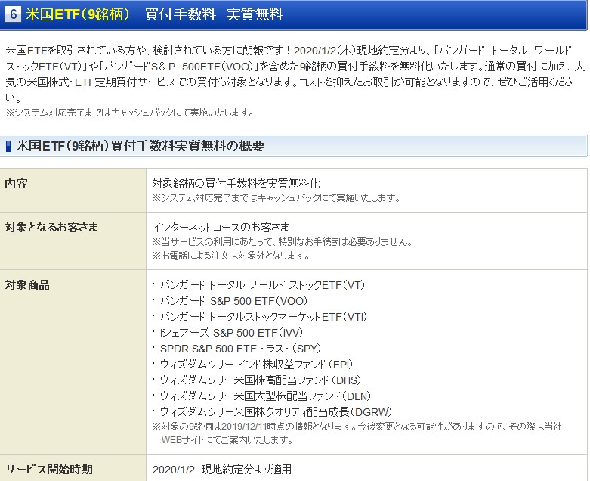Click the 対象となるお客さま row label
This screenshot has height=481, width=590.
(51, 227)
